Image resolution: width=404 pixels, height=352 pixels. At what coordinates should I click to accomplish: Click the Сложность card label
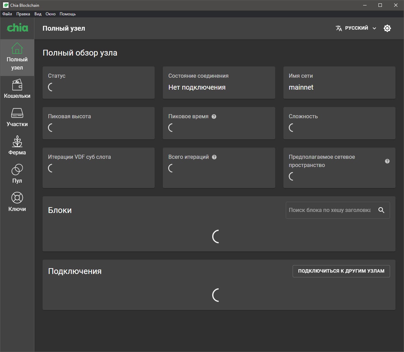pos(303,117)
